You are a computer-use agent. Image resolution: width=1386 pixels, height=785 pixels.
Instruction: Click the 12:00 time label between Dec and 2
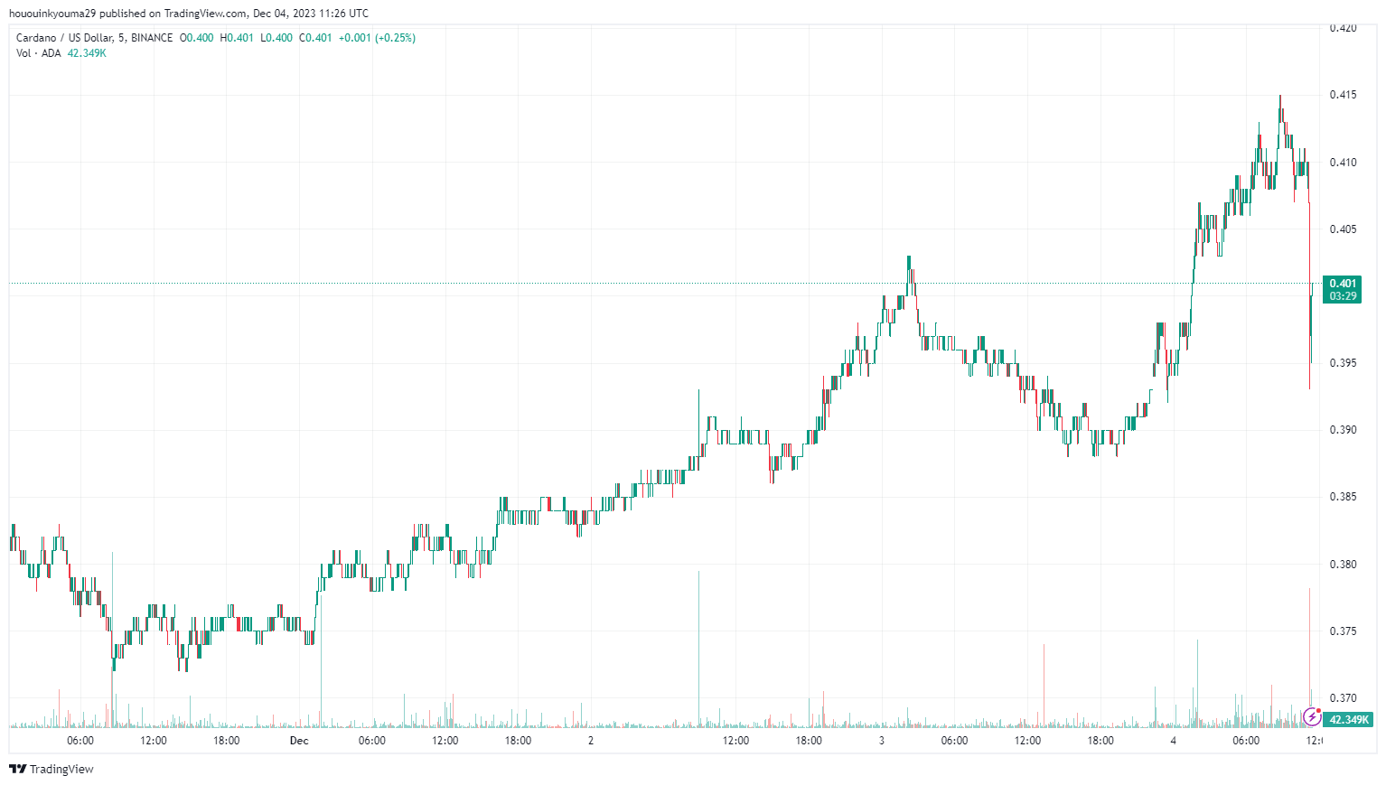coord(445,741)
